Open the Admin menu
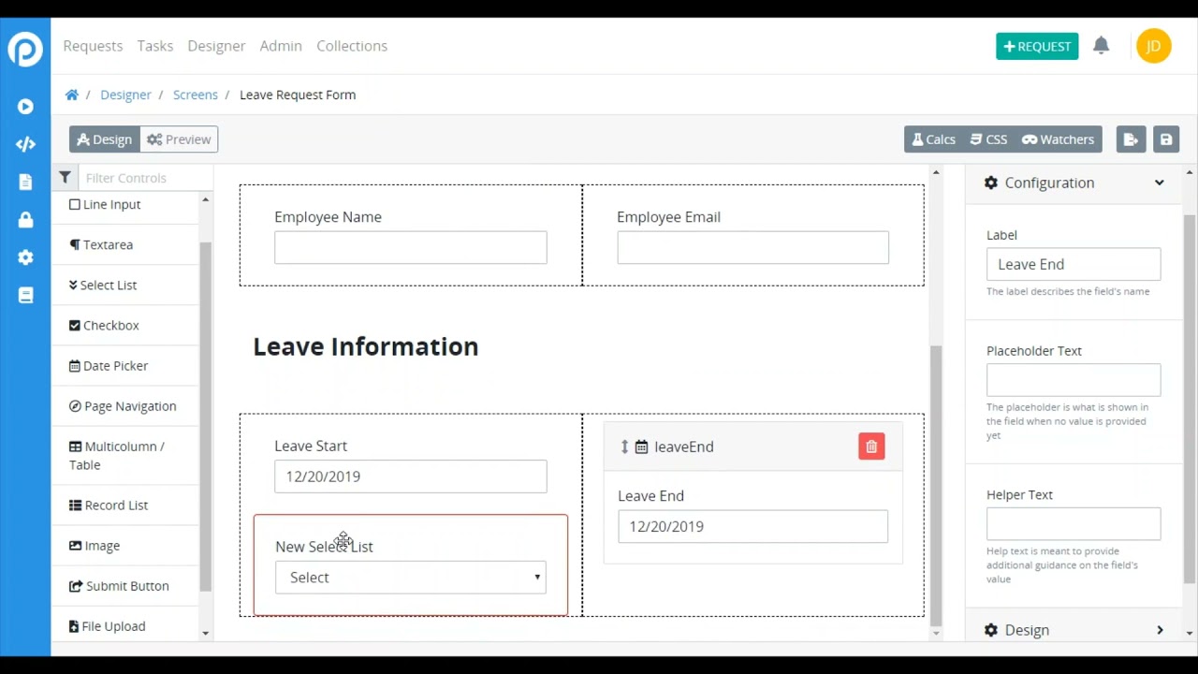 tap(281, 46)
